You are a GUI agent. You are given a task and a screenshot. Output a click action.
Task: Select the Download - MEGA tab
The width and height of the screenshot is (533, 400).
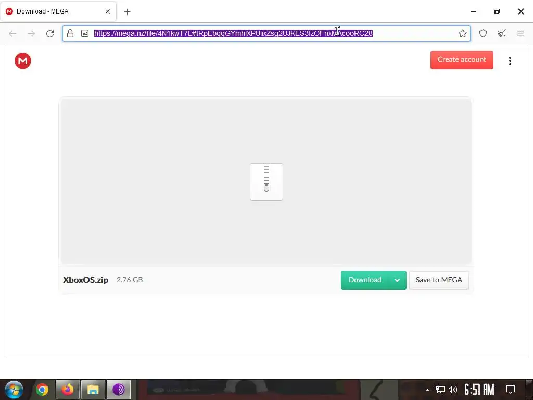58,11
